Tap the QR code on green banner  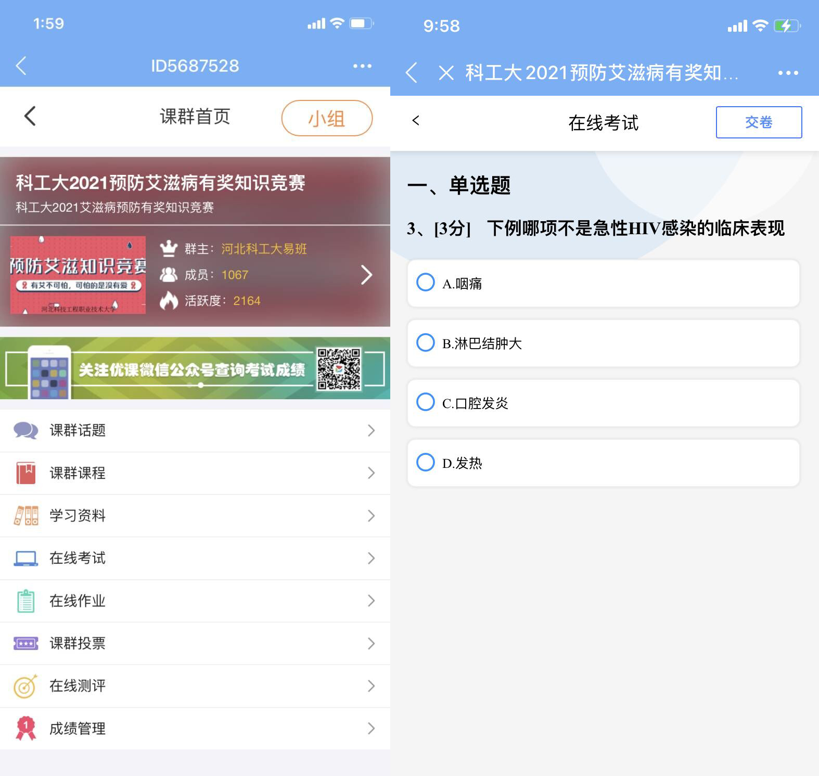point(339,369)
